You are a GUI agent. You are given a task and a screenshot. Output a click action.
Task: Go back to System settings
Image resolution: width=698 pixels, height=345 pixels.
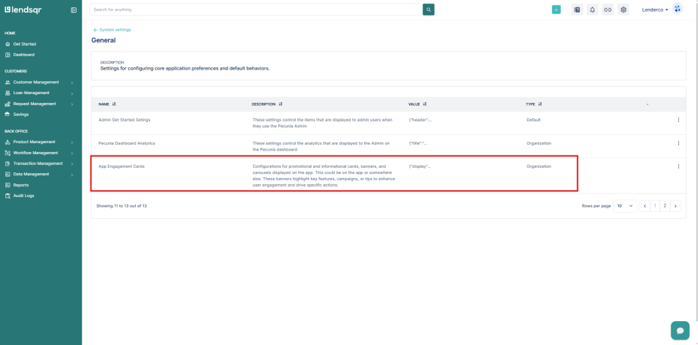click(x=112, y=30)
